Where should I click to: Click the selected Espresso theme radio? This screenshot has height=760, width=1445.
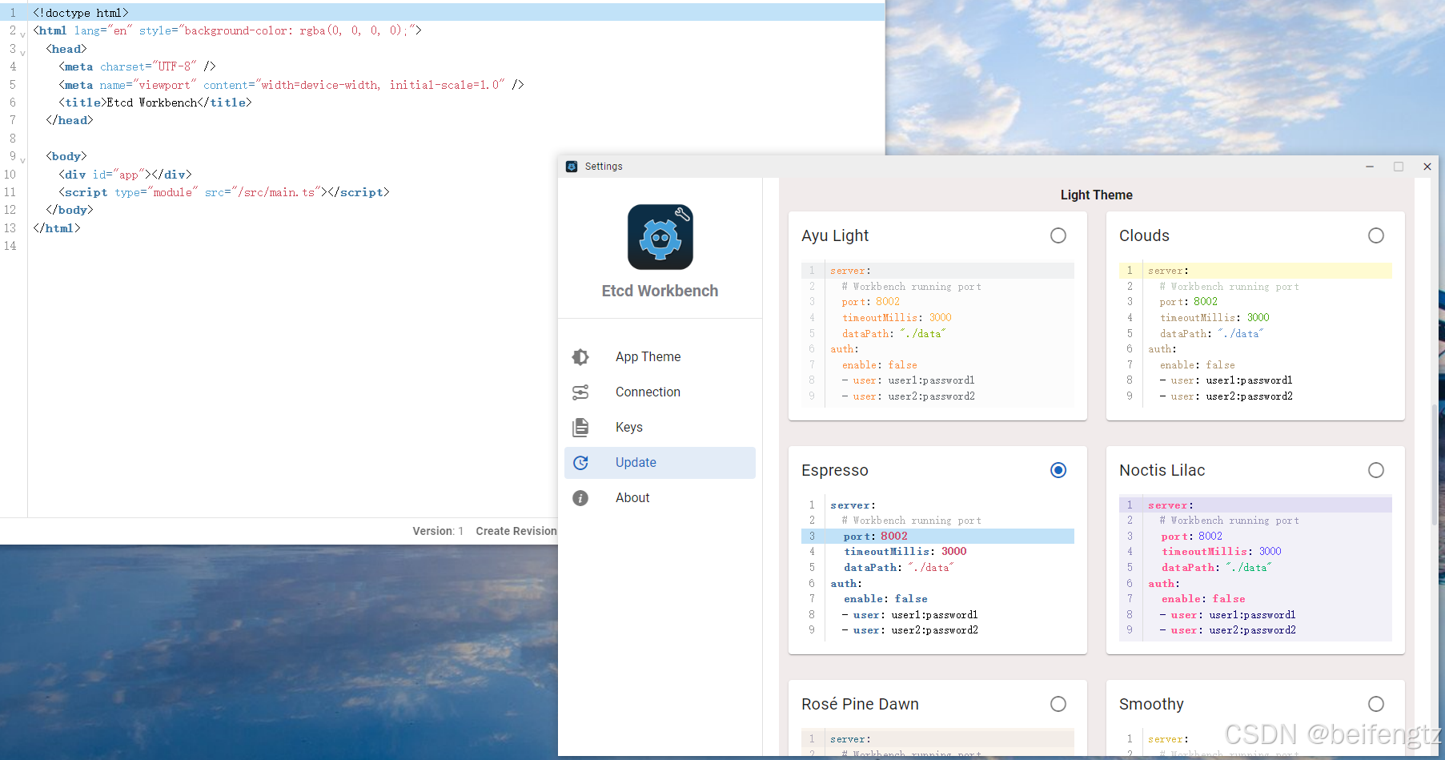(1058, 470)
